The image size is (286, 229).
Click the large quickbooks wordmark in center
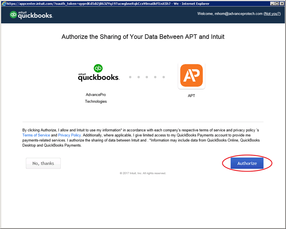99,77
